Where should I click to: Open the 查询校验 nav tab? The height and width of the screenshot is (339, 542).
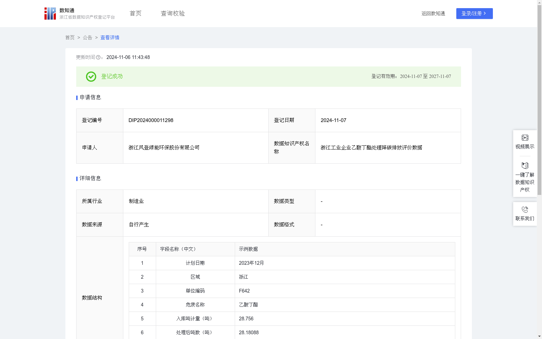click(173, 14)
